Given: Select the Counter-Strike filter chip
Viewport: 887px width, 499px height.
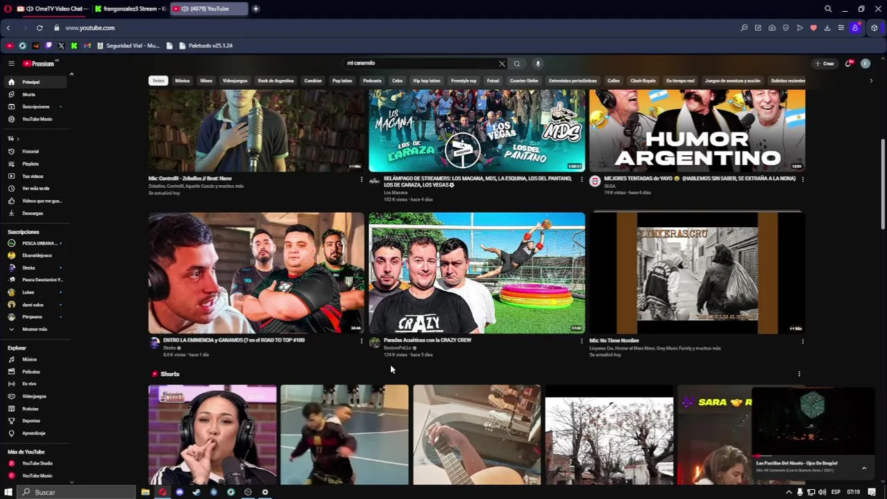Looking at the screenshot, I should click(524, 80).
